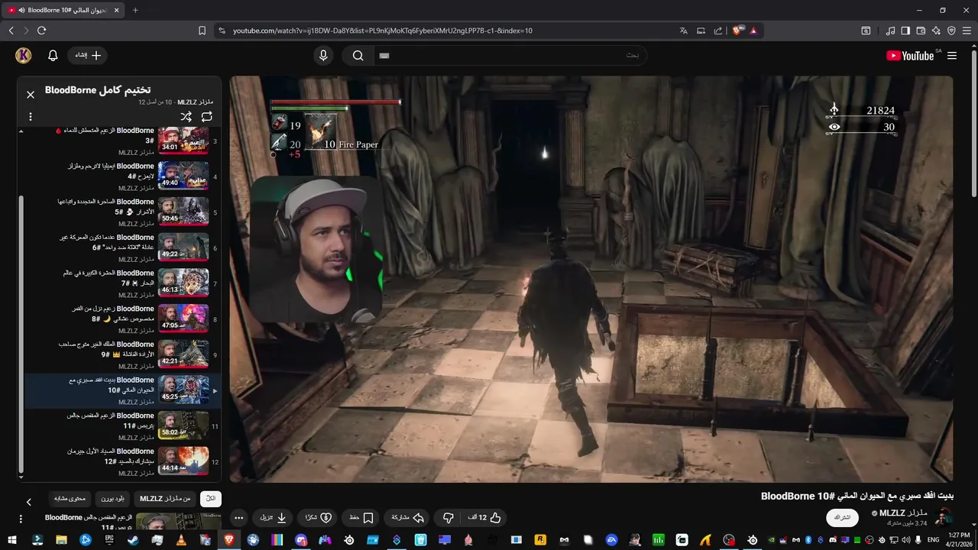The height and width of the screenshot is (550, 978).
Task: Select the 'All' filter chip
Action: [211, 499]
